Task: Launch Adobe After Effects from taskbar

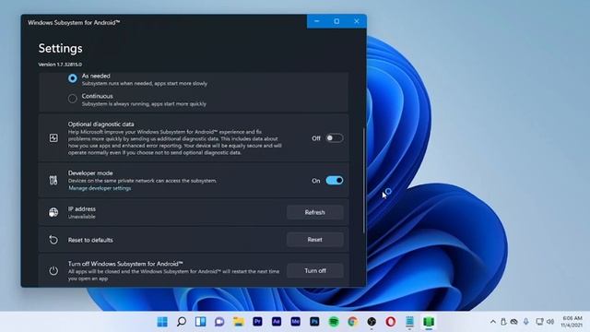Action: [277, 322]
